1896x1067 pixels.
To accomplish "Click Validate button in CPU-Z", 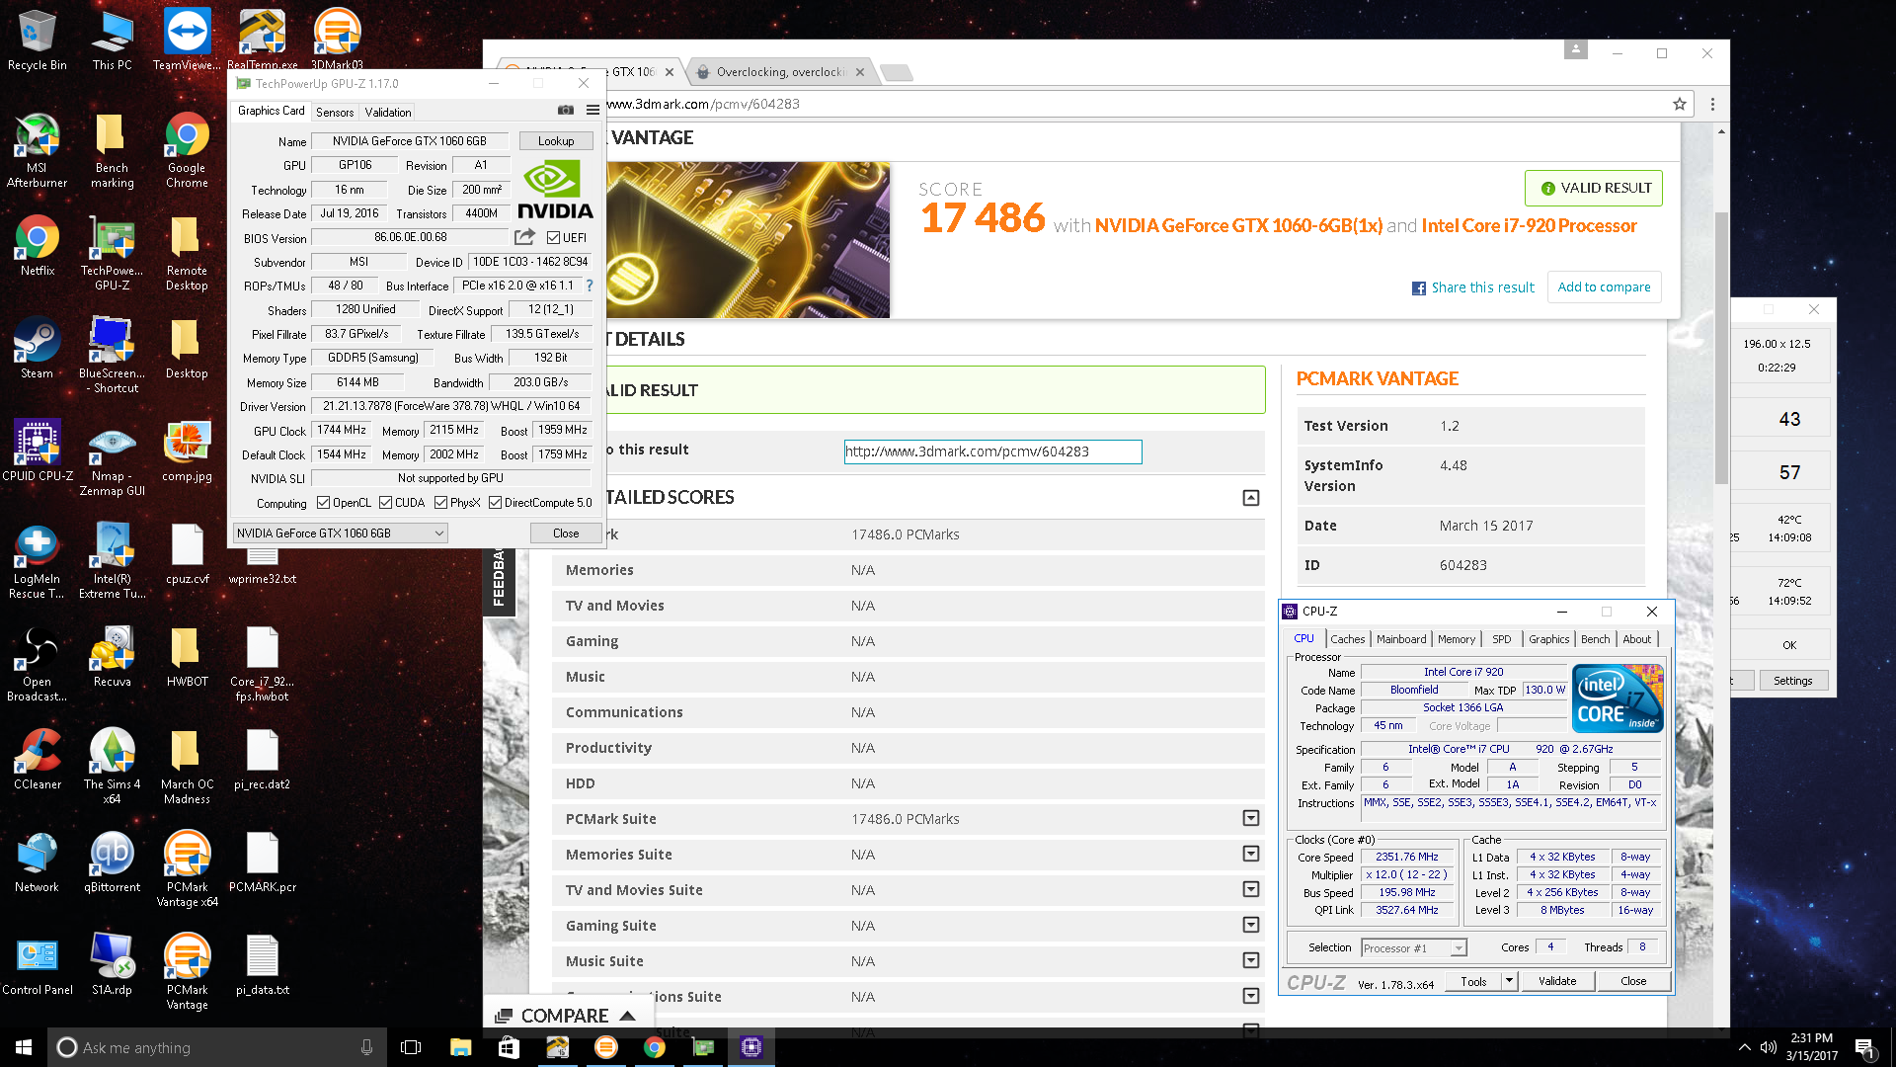I will tap(1557, 981).
